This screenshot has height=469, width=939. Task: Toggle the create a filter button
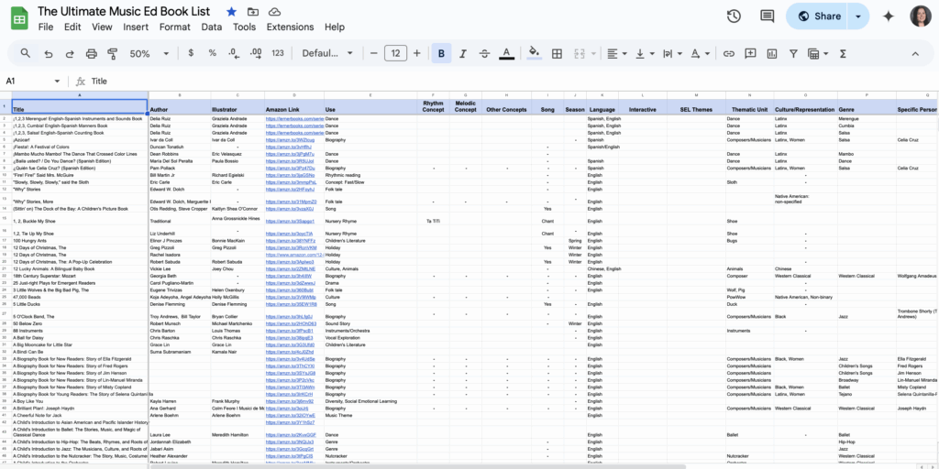pyautogui.click(x=793, y=53)
